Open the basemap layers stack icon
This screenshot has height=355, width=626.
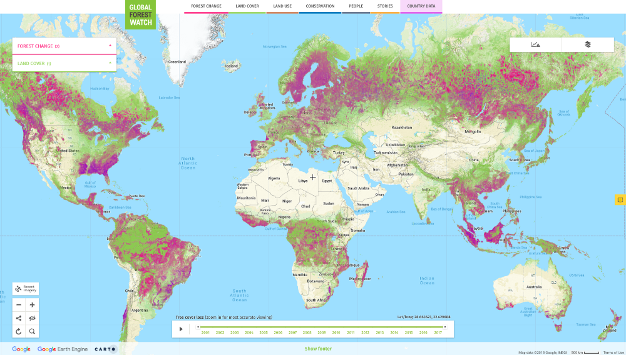pyautogui.click(x=588, y=44)
